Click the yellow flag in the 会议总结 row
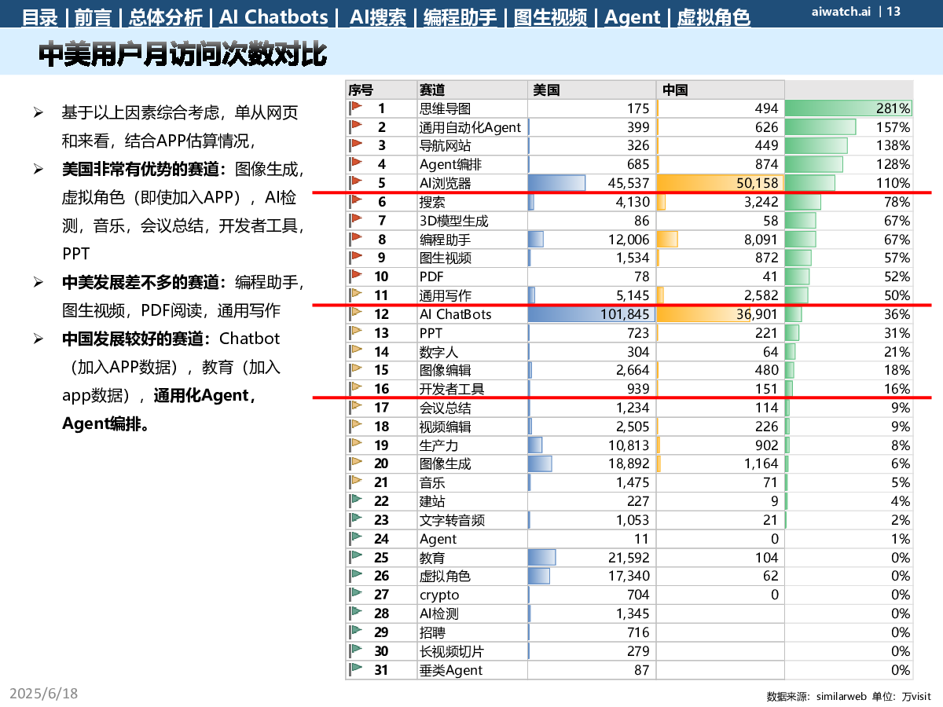This screenshot has height=707, width=943. (355, 406)
